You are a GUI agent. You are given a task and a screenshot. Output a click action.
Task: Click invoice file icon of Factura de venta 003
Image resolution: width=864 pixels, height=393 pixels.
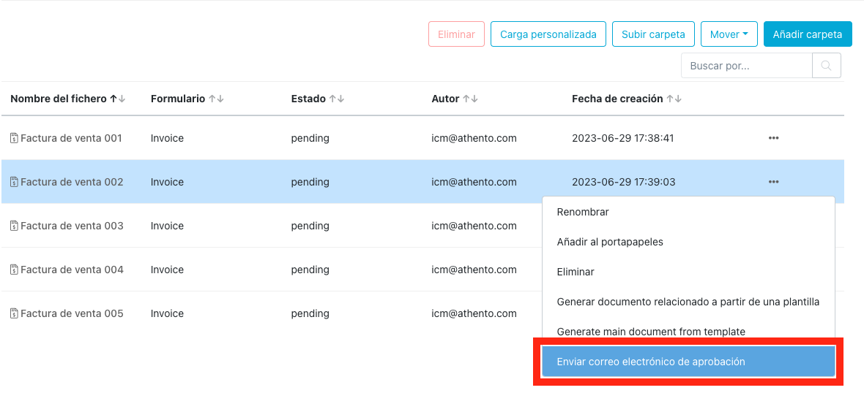click(x=14, y=226)
